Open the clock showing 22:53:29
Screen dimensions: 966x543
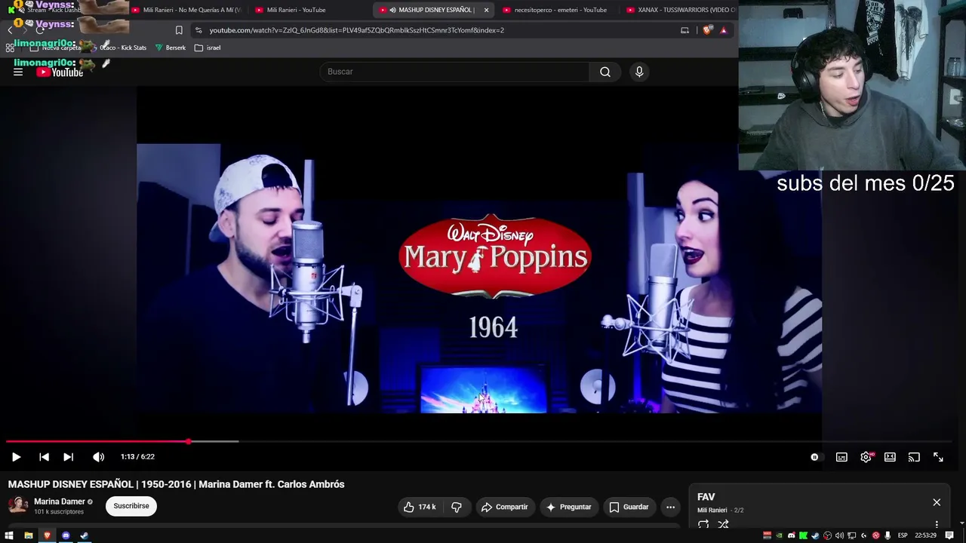[x=925, y=535]
